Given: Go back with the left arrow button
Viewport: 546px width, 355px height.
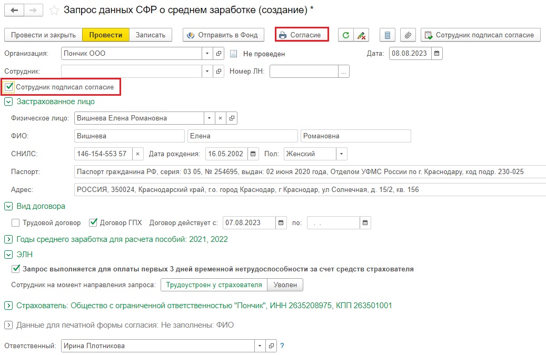Looking at the screenshot, I should pos(14,10).
